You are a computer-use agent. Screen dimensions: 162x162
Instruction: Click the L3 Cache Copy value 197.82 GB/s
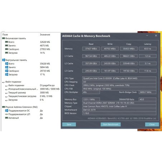129,71
